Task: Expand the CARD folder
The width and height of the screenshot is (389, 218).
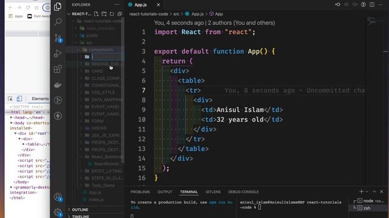Action: (x=97, y=71)
